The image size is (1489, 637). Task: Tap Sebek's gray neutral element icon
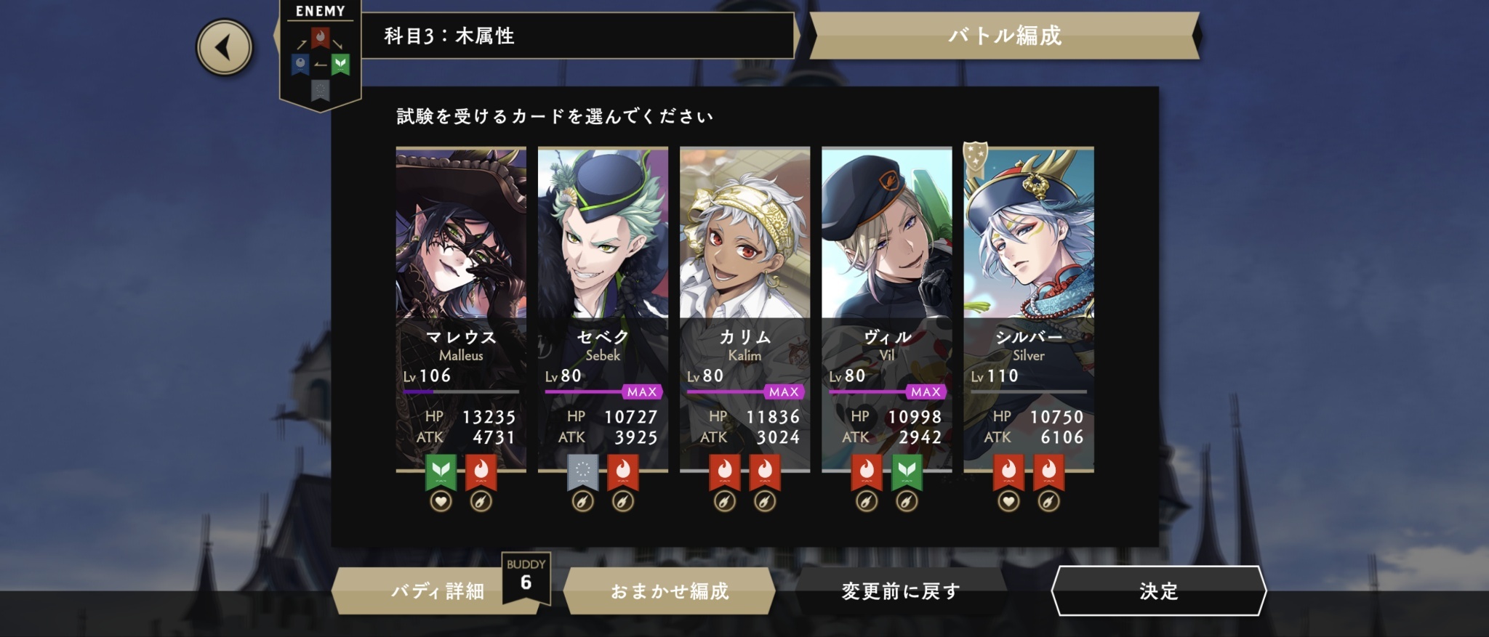click(582, 472)
